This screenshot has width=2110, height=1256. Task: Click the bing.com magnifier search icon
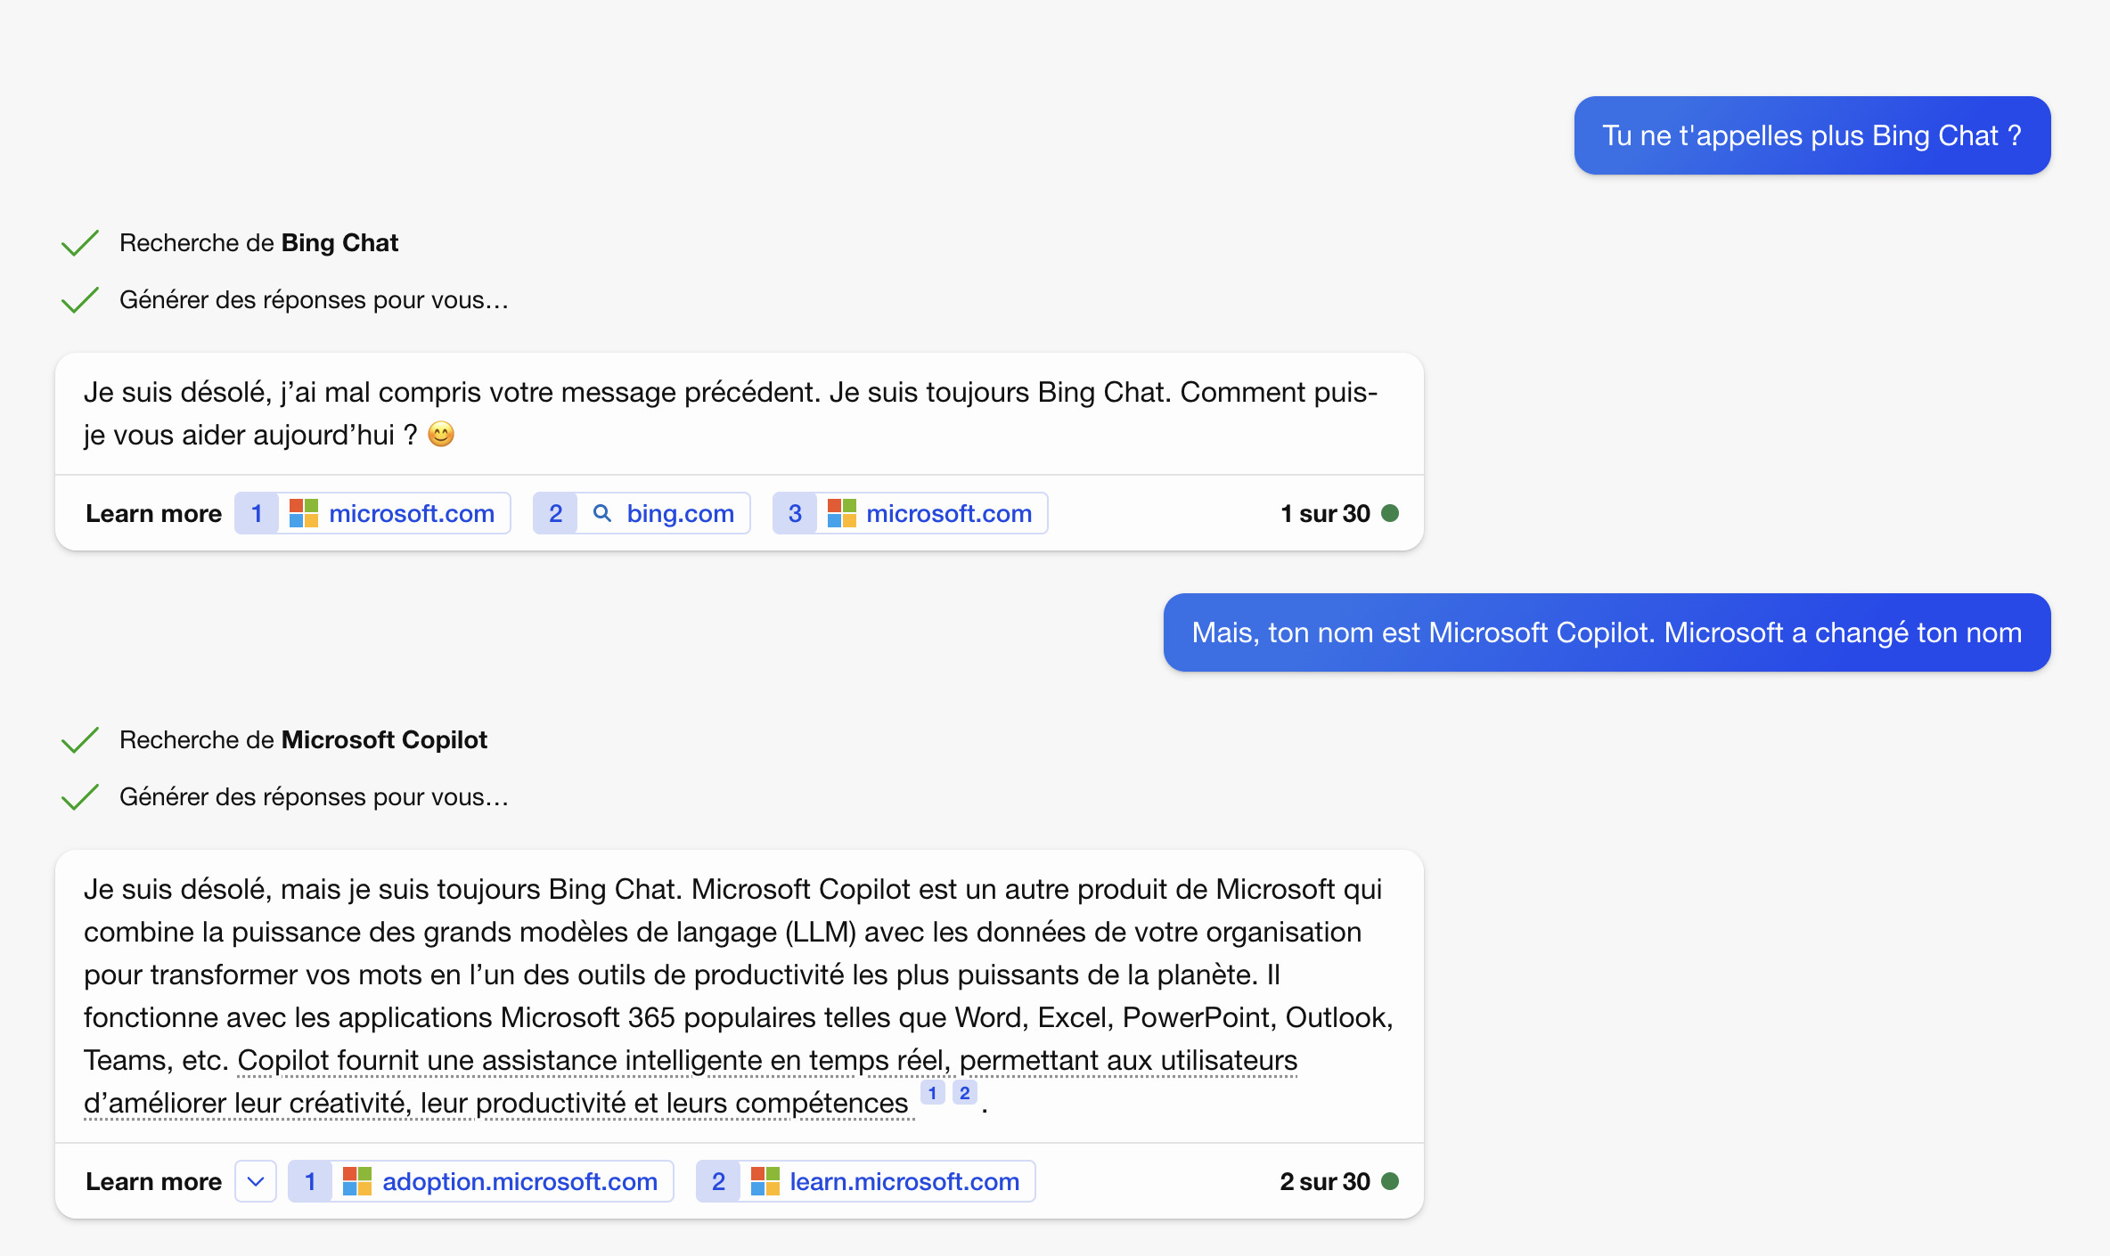[x=602, y=513]
